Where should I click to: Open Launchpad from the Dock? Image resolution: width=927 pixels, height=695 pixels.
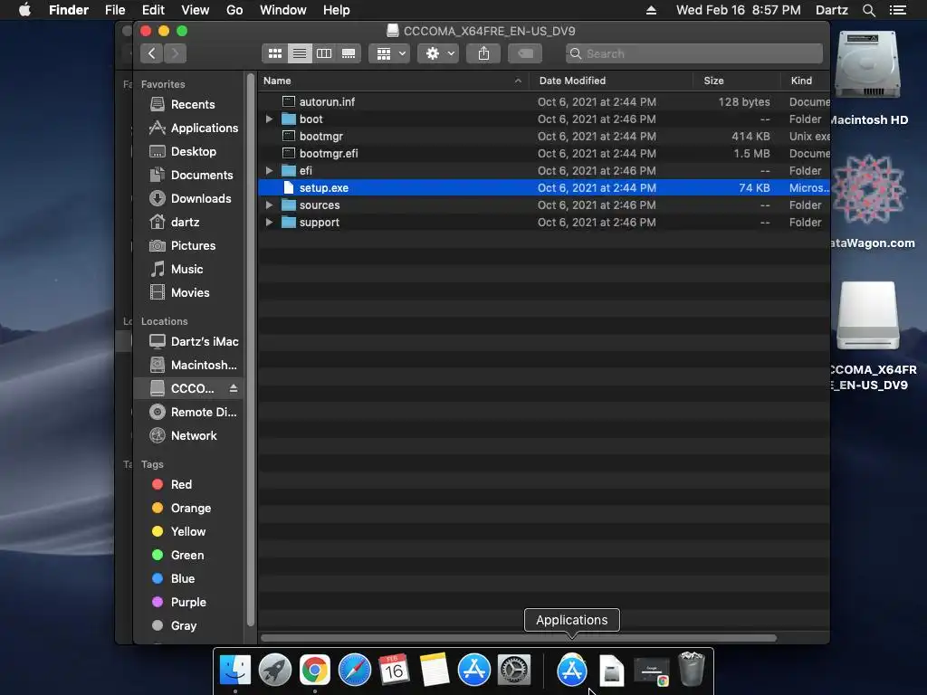(275, 671)
